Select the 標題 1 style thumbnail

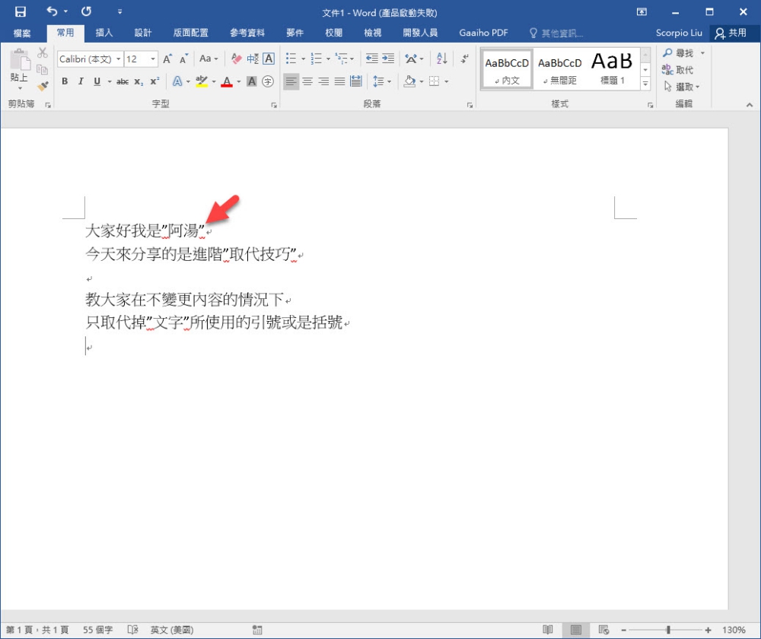[613, 68]
